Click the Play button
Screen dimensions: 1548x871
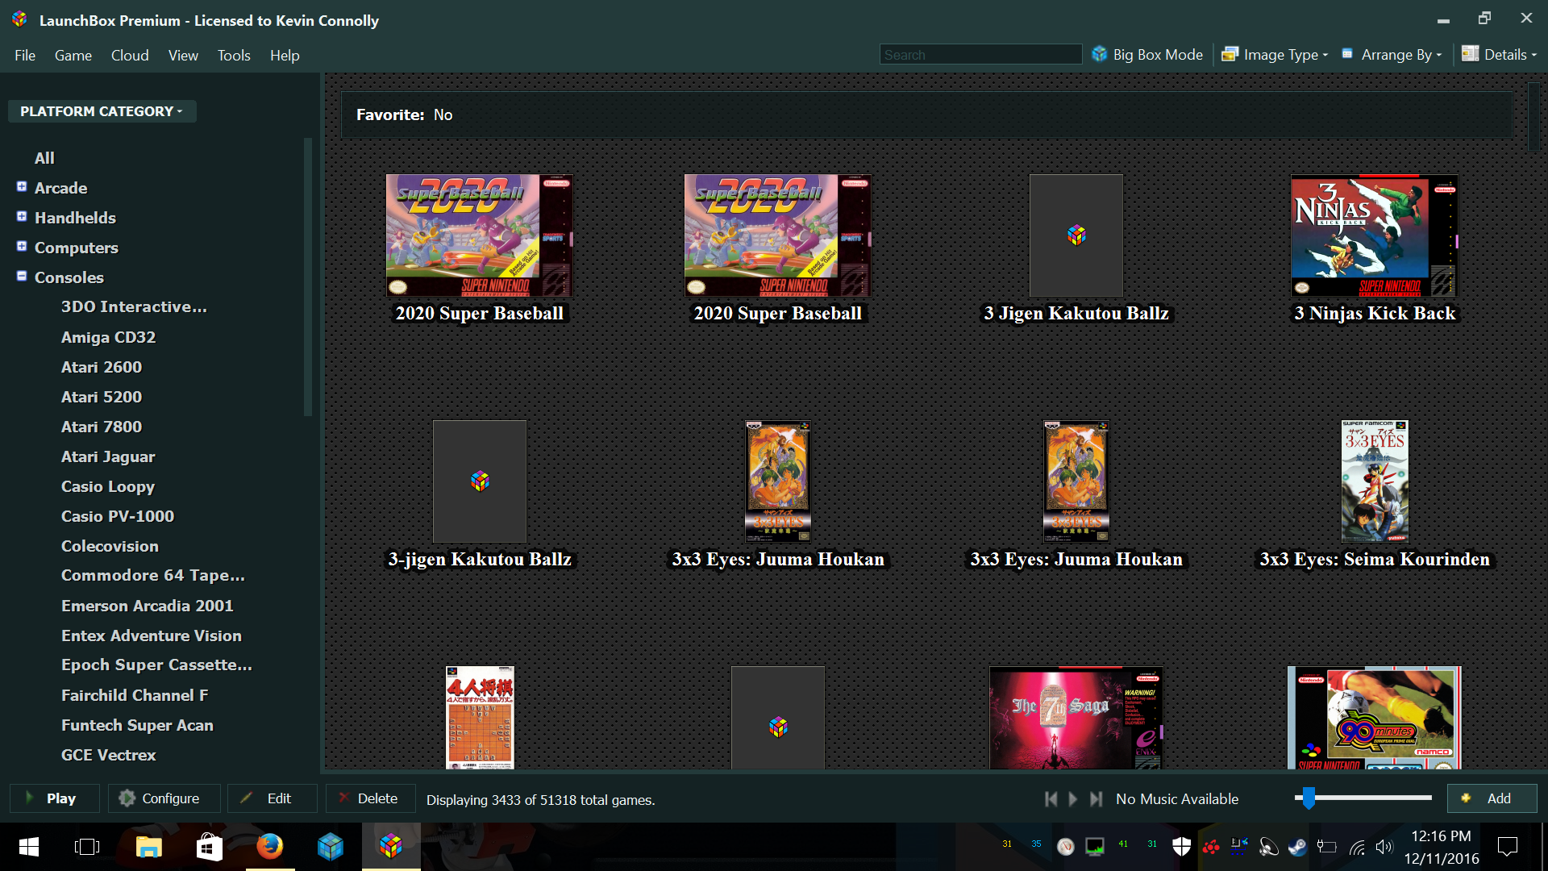[55, 798]
